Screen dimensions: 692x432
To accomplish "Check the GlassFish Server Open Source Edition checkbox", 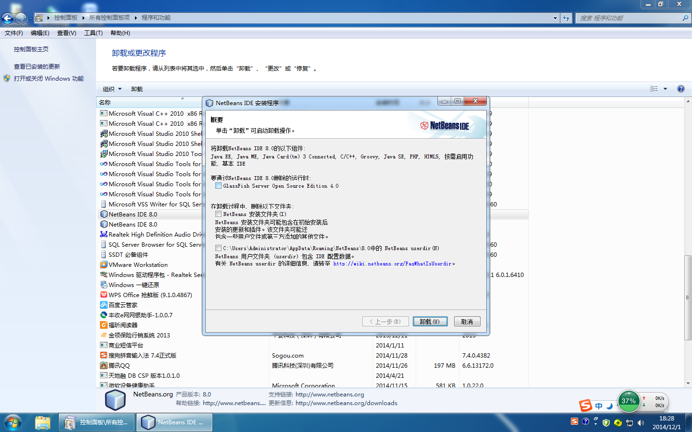I will point(219,186).
